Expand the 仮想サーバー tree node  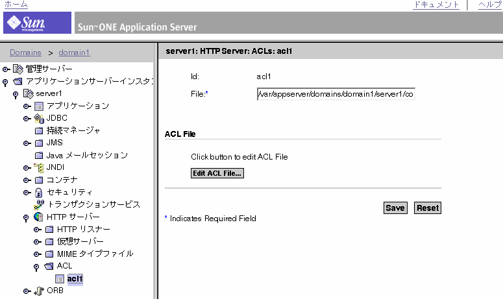pos(38,242)
